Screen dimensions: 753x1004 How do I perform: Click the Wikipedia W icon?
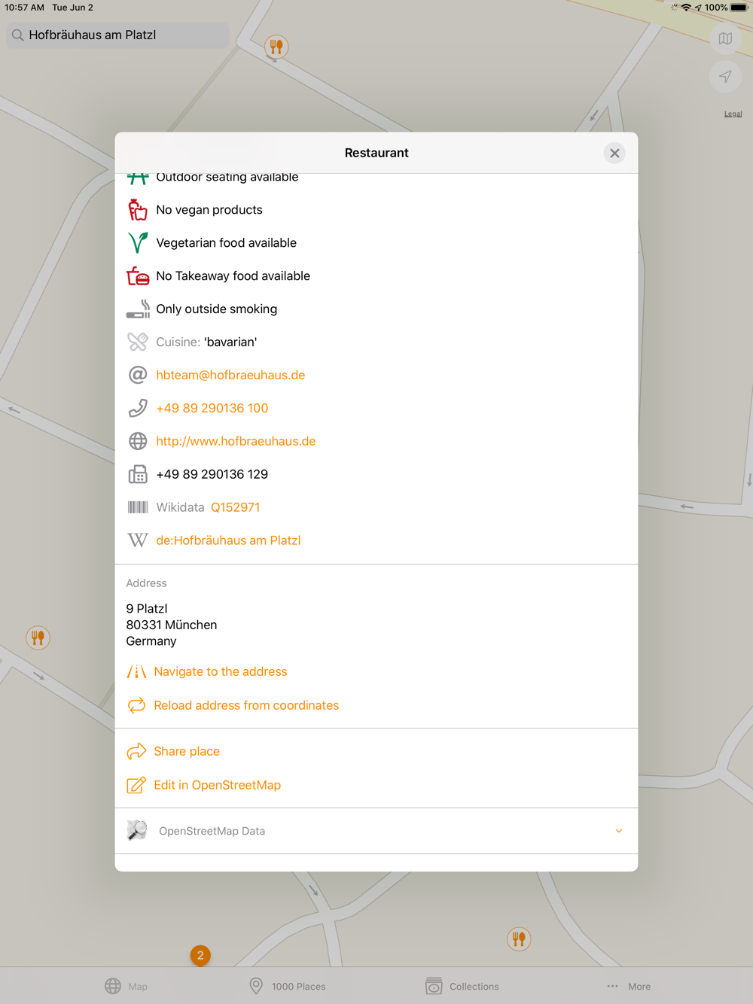pos(138,540)
